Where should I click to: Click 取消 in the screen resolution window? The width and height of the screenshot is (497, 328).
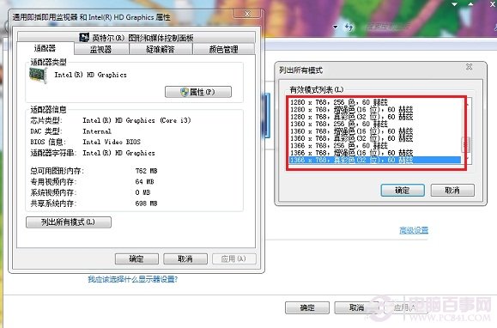point(356,307)
